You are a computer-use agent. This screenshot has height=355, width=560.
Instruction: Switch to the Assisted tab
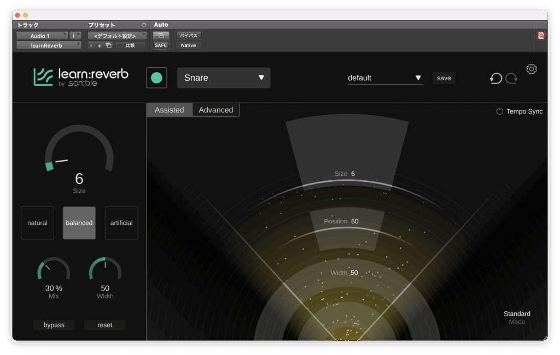pos(170,110)
